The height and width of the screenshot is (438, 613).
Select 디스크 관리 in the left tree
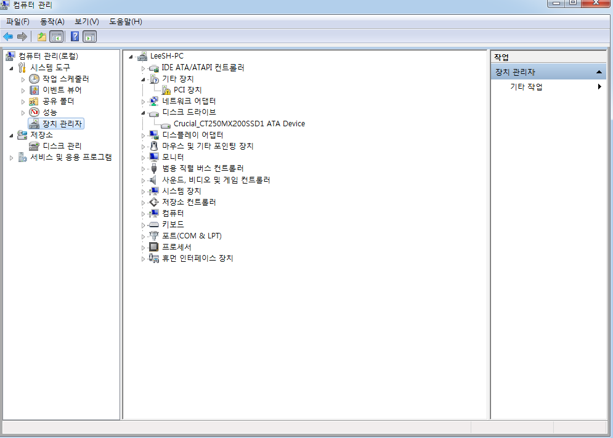pyautogui.click(x=62, y=146)
